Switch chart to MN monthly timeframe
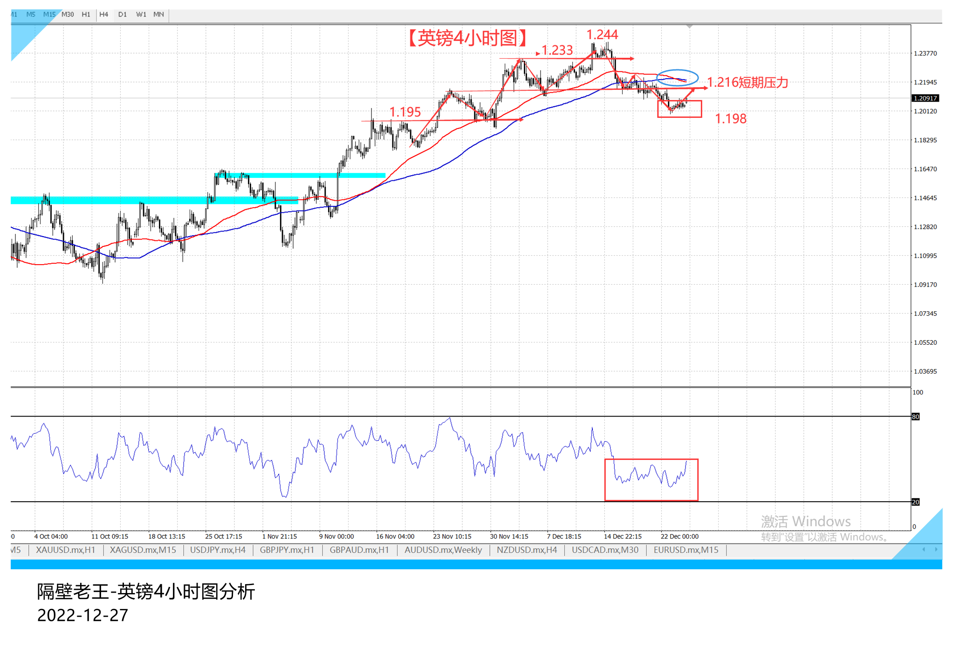953x655 pixels. pos(158,14)
